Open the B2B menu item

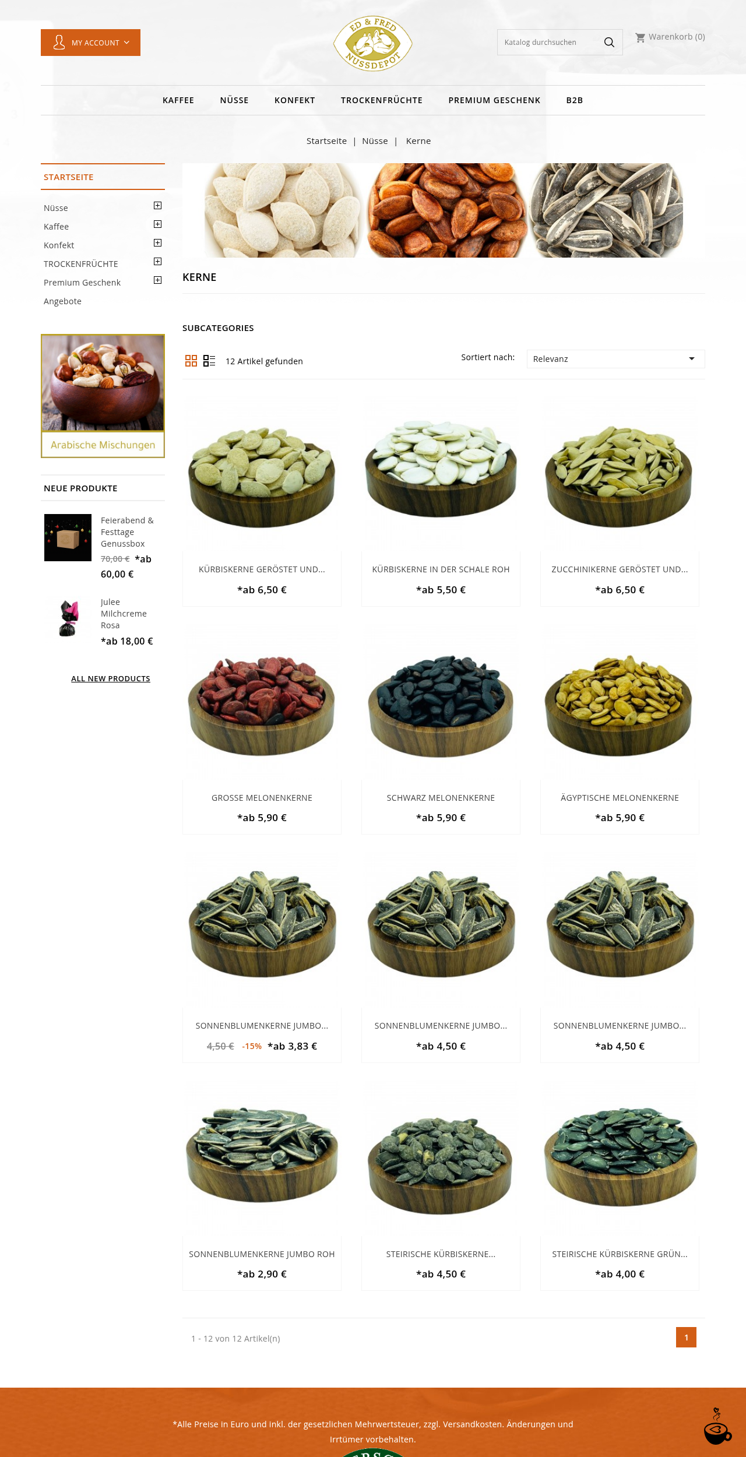[575, 100]
